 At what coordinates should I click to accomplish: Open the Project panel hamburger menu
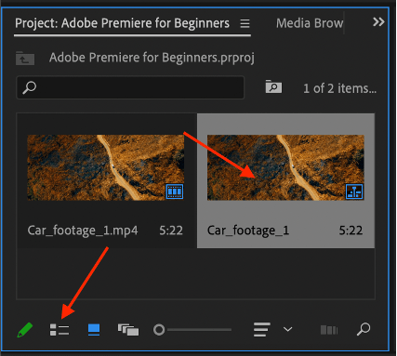point(245,23)
